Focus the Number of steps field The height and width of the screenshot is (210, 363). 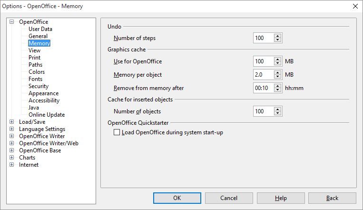coord(264,38)
